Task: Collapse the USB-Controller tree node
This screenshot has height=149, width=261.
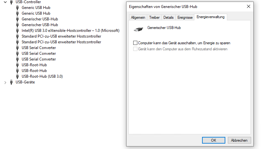Action: click(5, 2)
